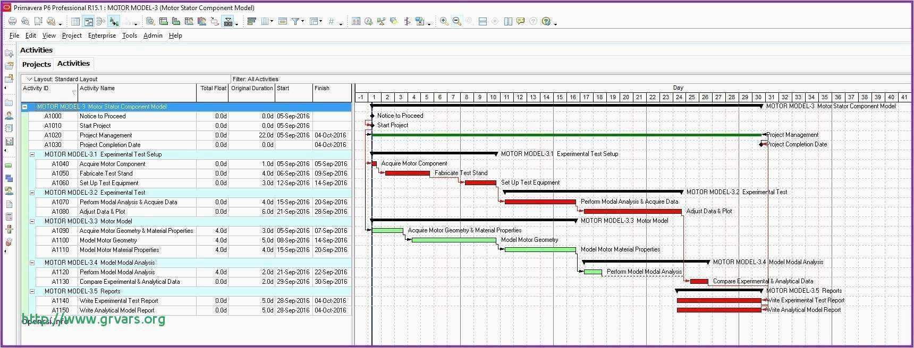Click the Zoom Out magnifier icon

point(456,21)
